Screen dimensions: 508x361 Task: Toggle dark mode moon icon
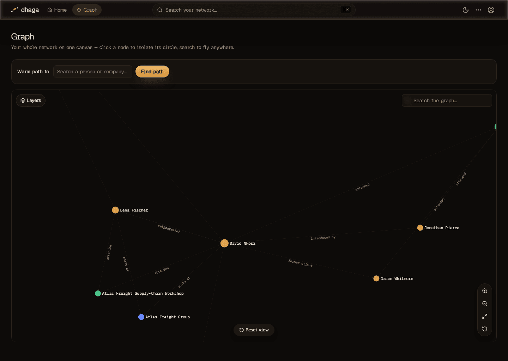(466, 10)
